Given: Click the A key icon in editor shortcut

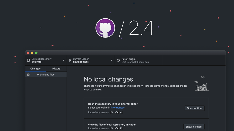Looking at the screenshot, I should pyautogui.click(x=121, y=112).
